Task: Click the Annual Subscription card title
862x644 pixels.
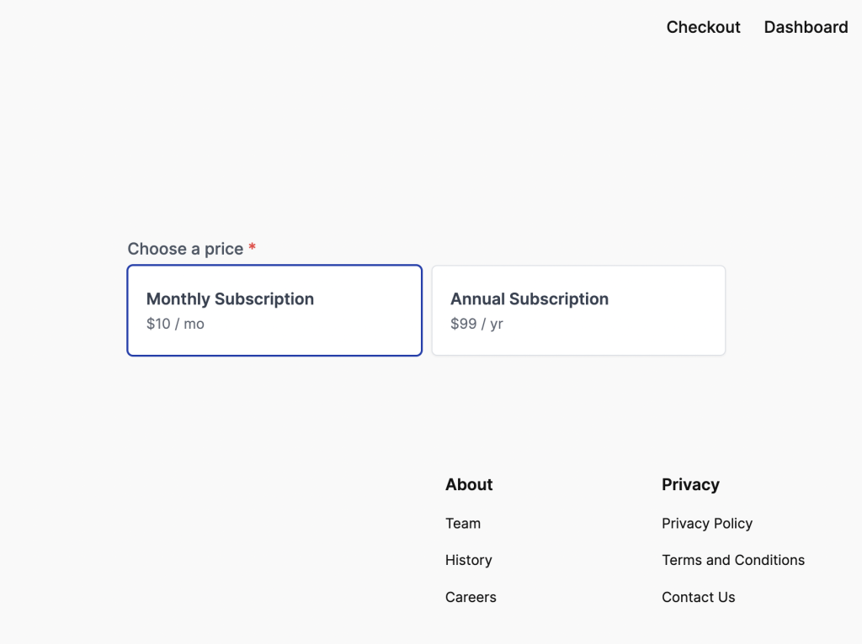Action: (x=529, y=298)
